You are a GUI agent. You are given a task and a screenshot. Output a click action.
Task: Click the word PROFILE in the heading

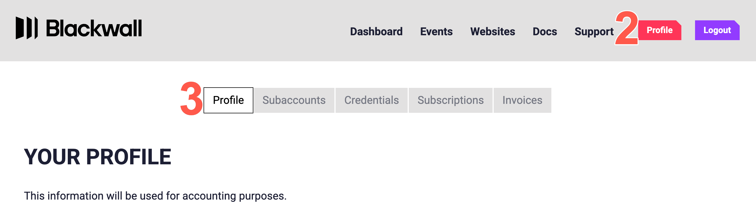[128, 157]
